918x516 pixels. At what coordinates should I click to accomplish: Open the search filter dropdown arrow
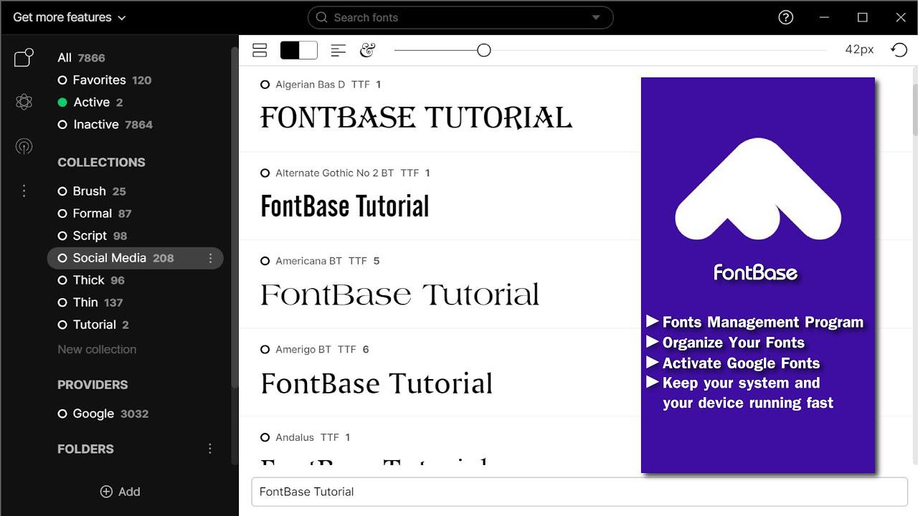pos(596,17)
